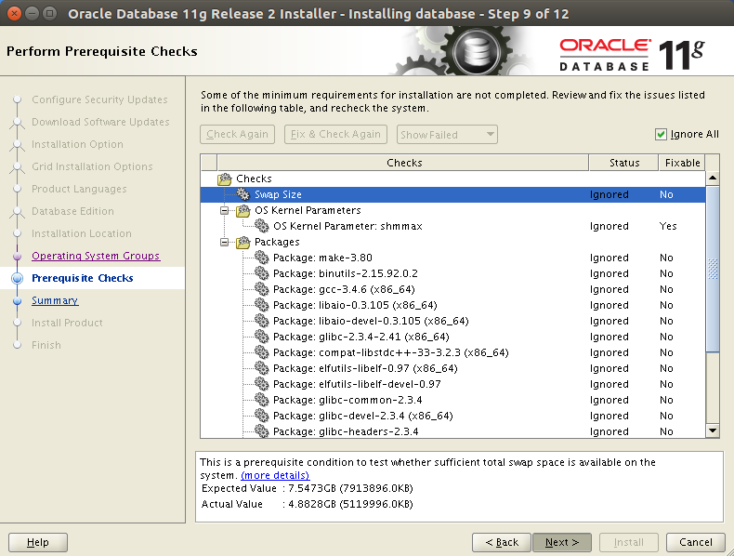This screenshot has width=734, height=556.
Task: Click the Cancel button
Action: tap(696, 542)
